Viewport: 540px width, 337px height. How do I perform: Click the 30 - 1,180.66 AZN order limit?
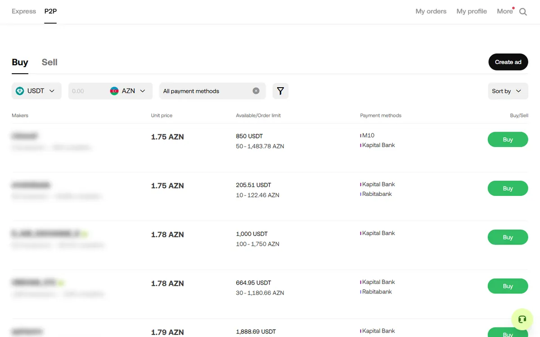(x=260, y=293)
